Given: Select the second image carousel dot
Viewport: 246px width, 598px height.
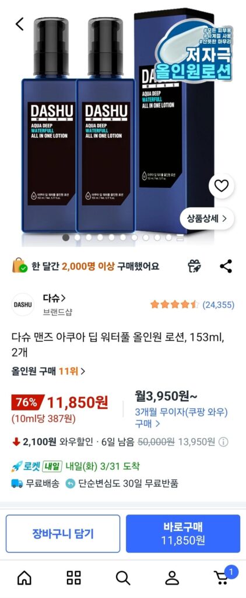Looking at the screenshot, I should click(x=78, y=237).
